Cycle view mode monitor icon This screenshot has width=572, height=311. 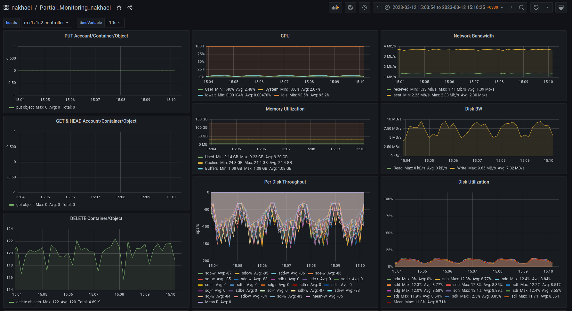[561, 7]
